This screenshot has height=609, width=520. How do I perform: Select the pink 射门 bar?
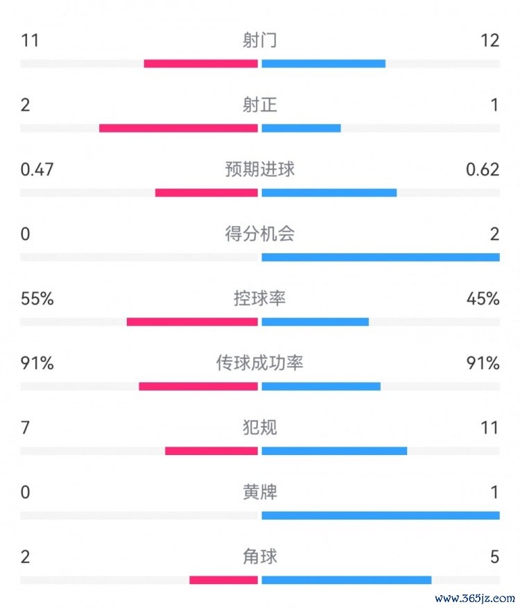(x=201, y=64)
